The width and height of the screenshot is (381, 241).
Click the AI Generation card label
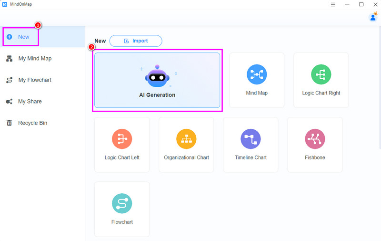(x=157, y=95)
